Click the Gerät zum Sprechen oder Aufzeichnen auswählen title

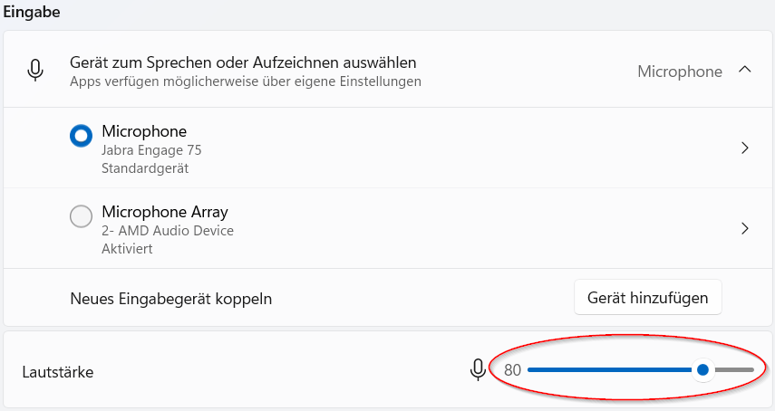[243, 62]
